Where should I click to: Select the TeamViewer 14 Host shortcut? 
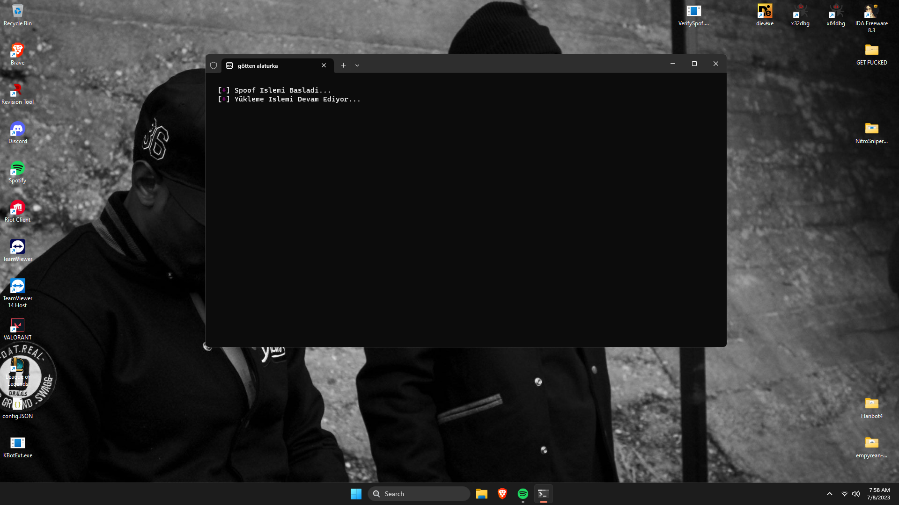point(17,293)
